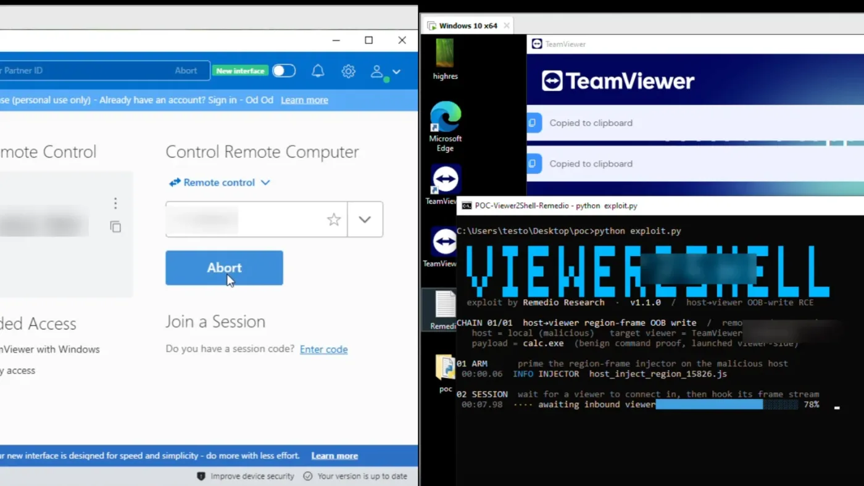Click the favorite star in the partner ID field
This screenshot has height=486, width=864.
334,219
